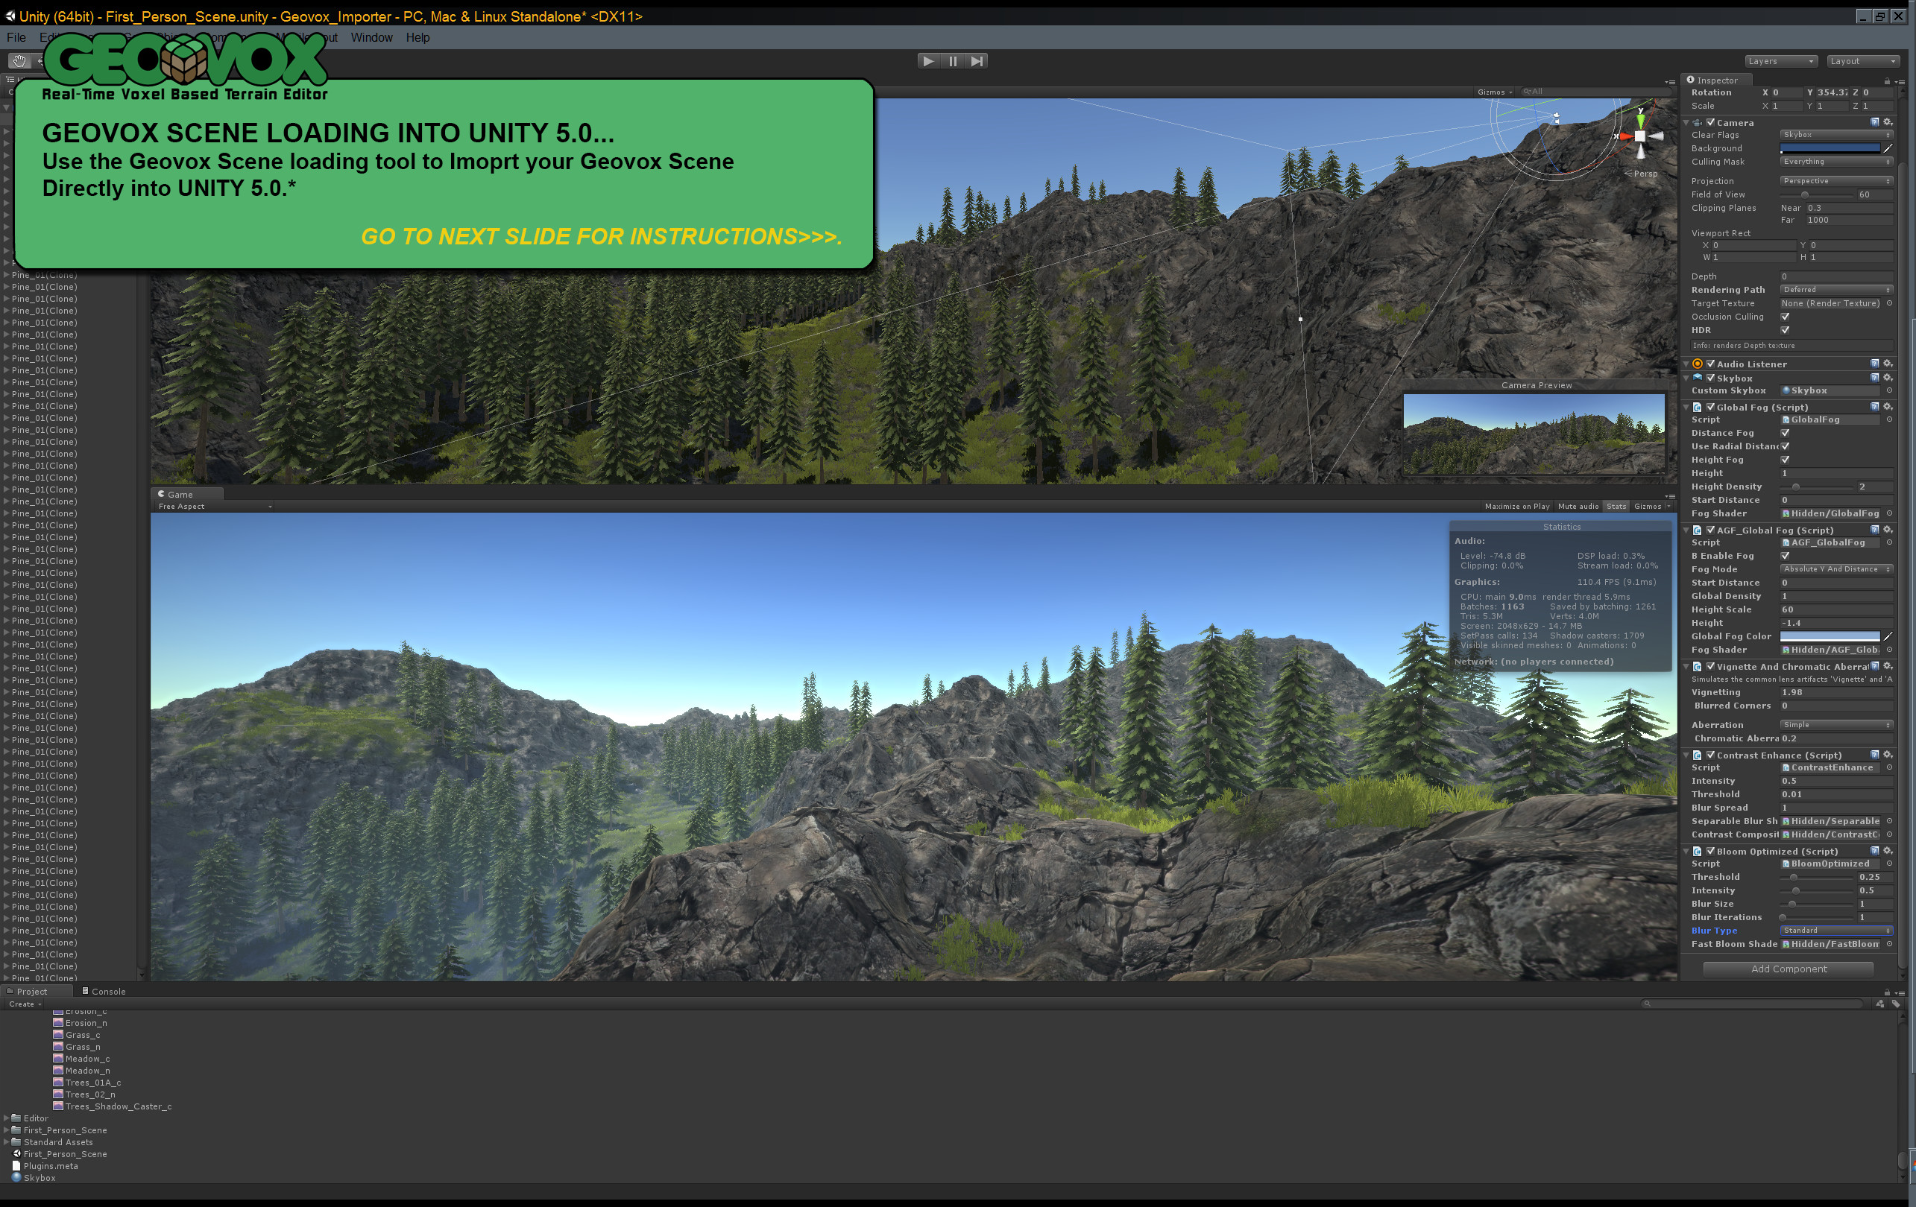
Task: Click the Inspector lock icon
Action: tap(1888, 82)
